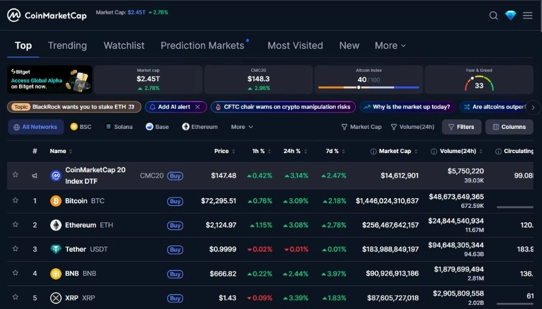Viewport: 542px width, 309px height.
Task: Click the BNB coin logo
Action: (x=55, y=273)
